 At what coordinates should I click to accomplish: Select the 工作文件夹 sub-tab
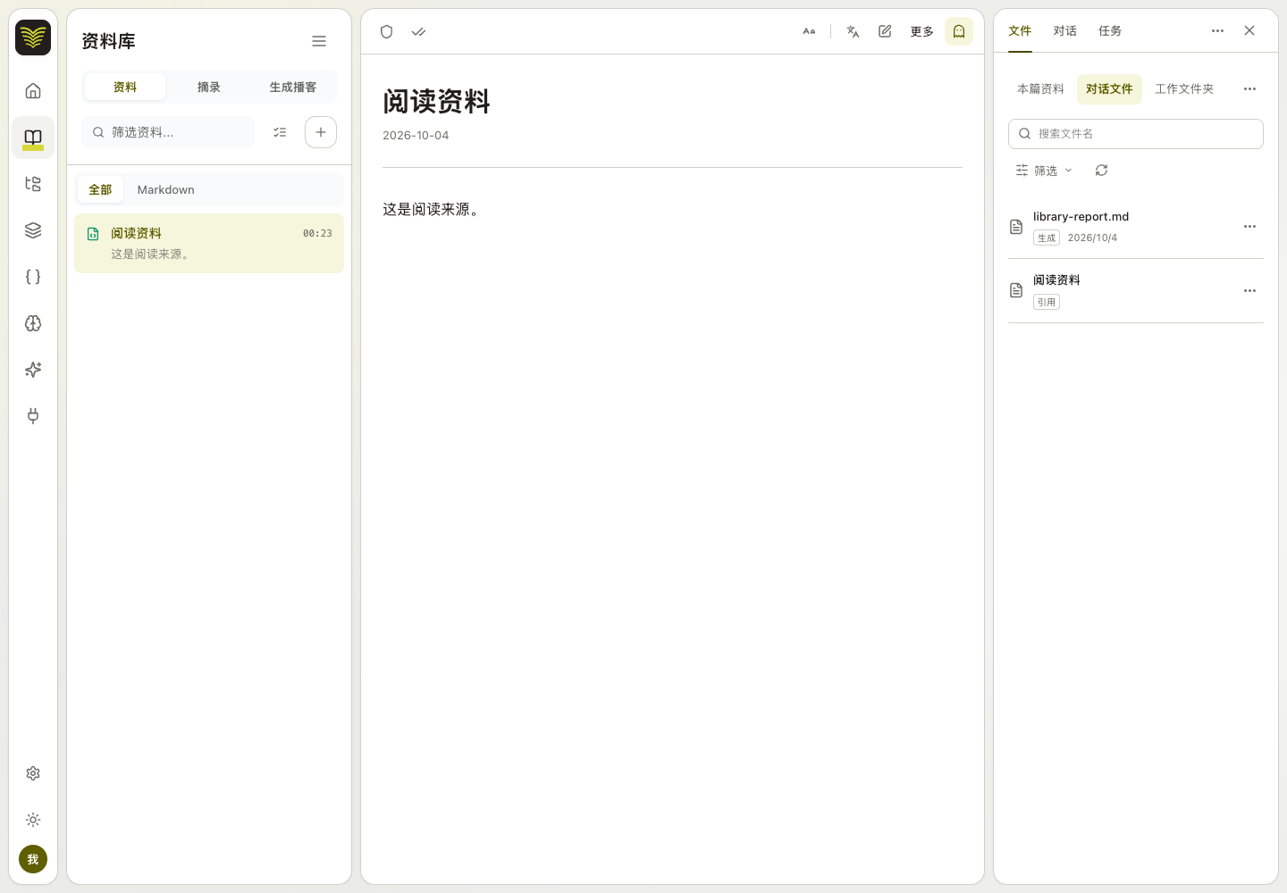point(1184,89)
